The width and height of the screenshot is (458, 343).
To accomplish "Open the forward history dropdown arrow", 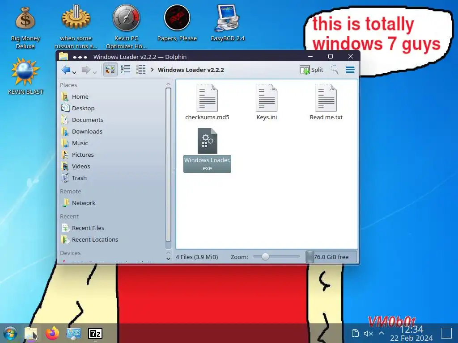I will 95,72.
